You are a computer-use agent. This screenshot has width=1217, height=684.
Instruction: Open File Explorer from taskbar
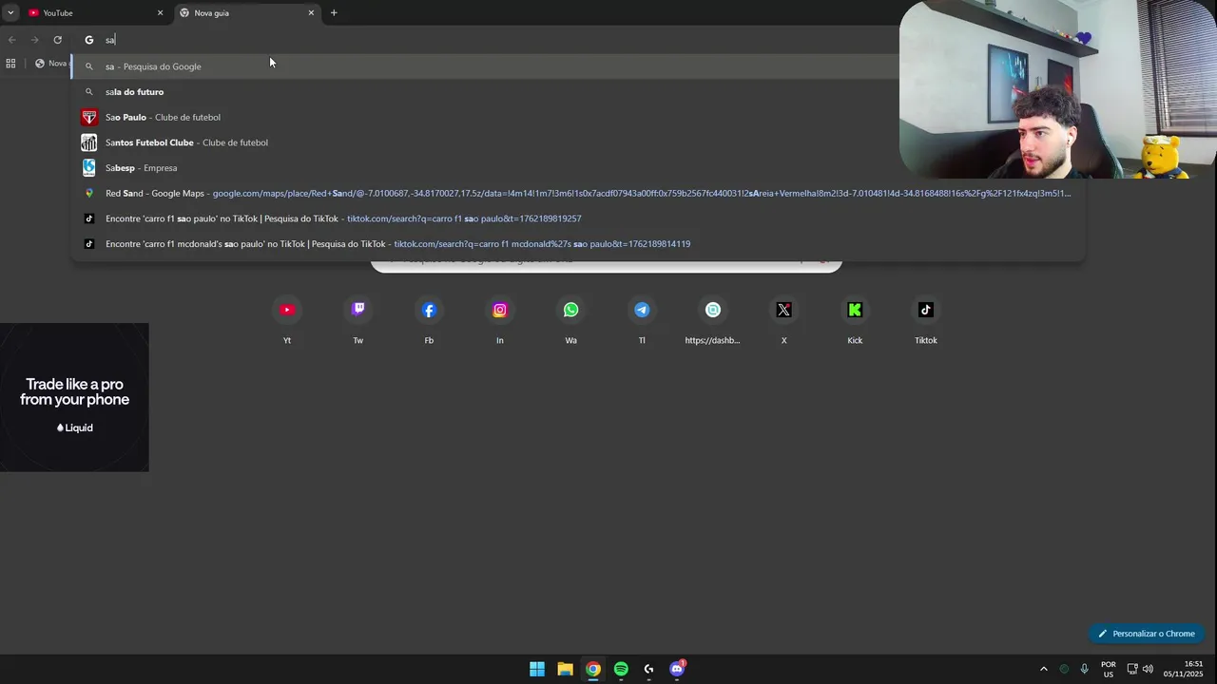click(x=565, y=669)
